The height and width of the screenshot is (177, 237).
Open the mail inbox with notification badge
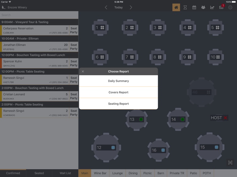222,7
